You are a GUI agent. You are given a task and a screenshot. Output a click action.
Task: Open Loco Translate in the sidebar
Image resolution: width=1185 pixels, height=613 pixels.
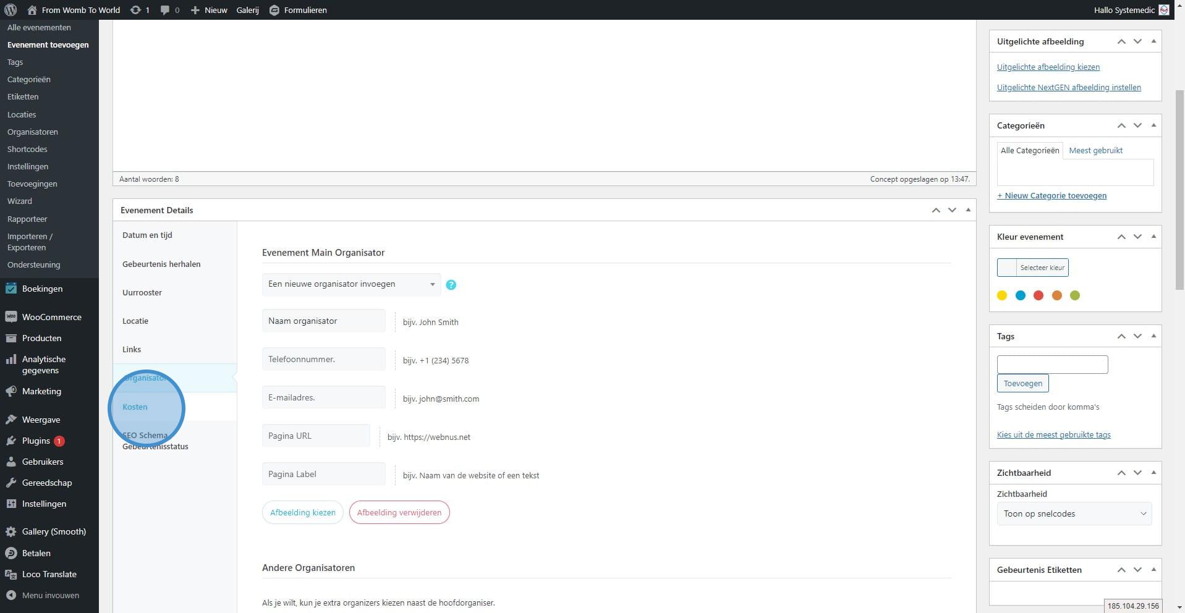click(x=49, y=574)
